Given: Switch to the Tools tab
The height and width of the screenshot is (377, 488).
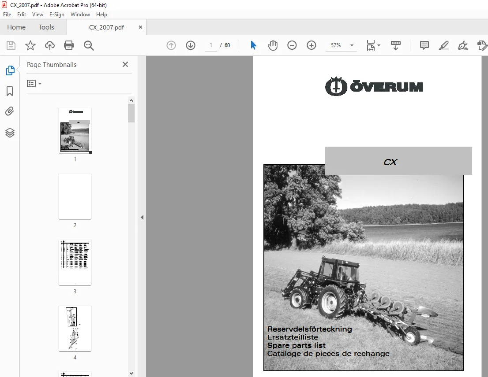Looking at the screenshot, I should click(46, 27).
